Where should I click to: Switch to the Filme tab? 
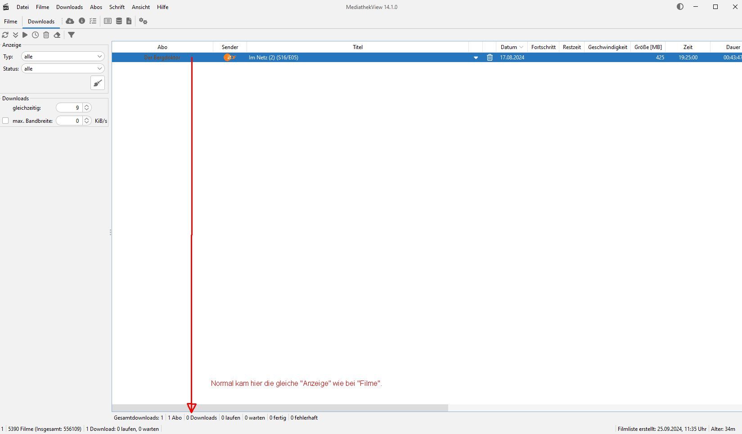coord(11,21)
